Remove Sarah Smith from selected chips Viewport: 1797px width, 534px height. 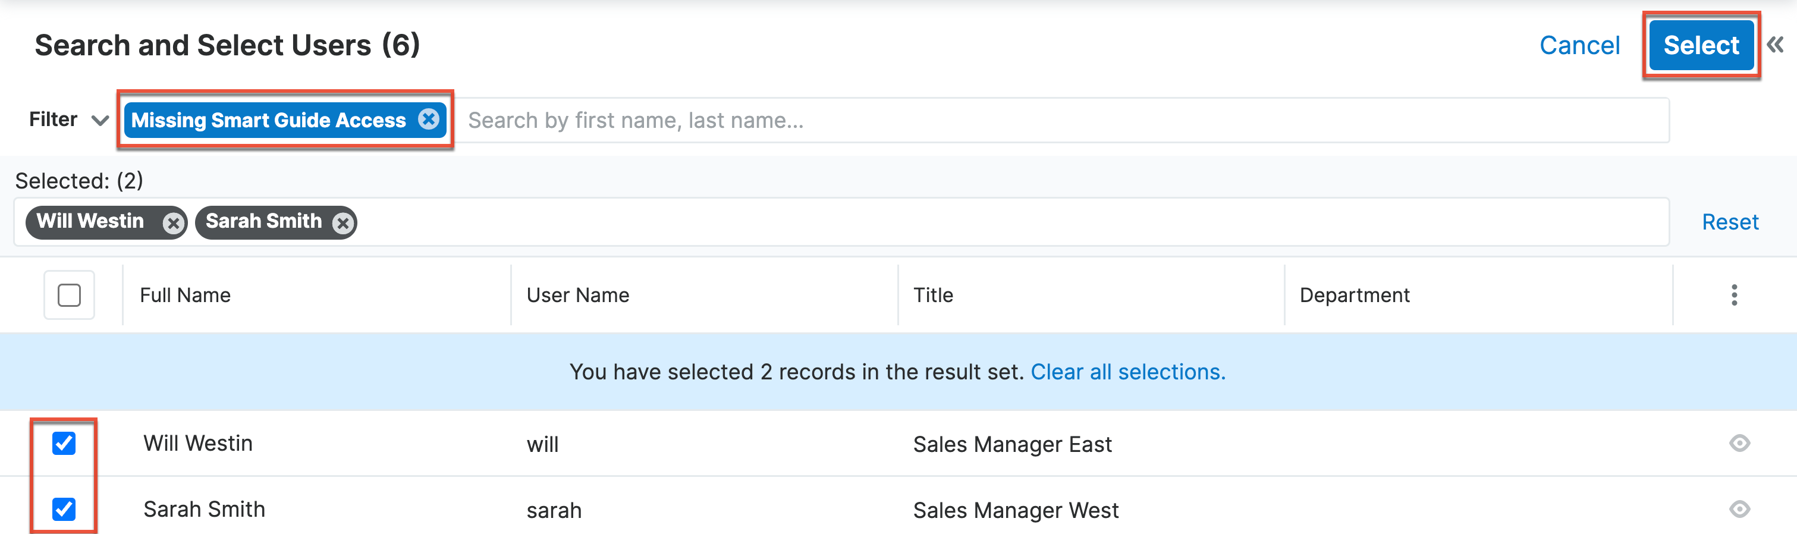pyautogui.click(x=341, y=222)
